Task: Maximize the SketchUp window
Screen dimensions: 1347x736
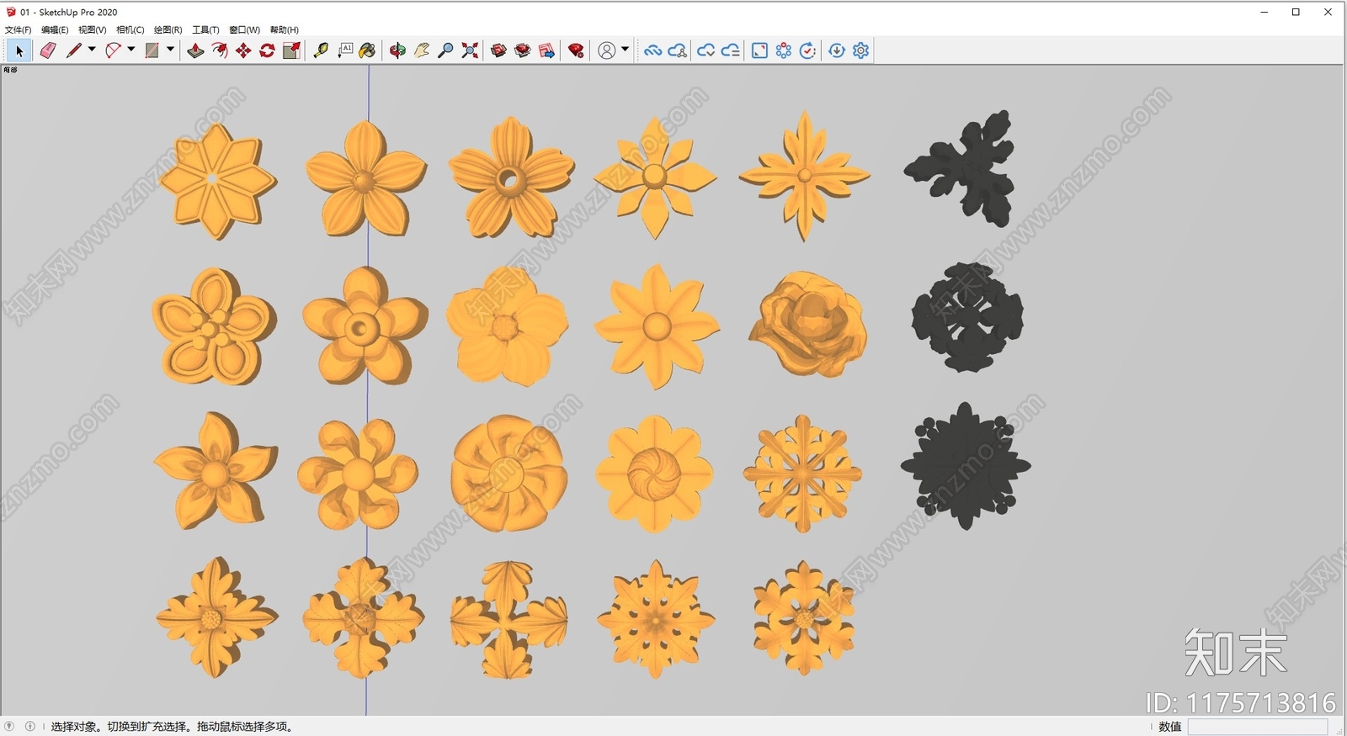Action: [1296, 12]
